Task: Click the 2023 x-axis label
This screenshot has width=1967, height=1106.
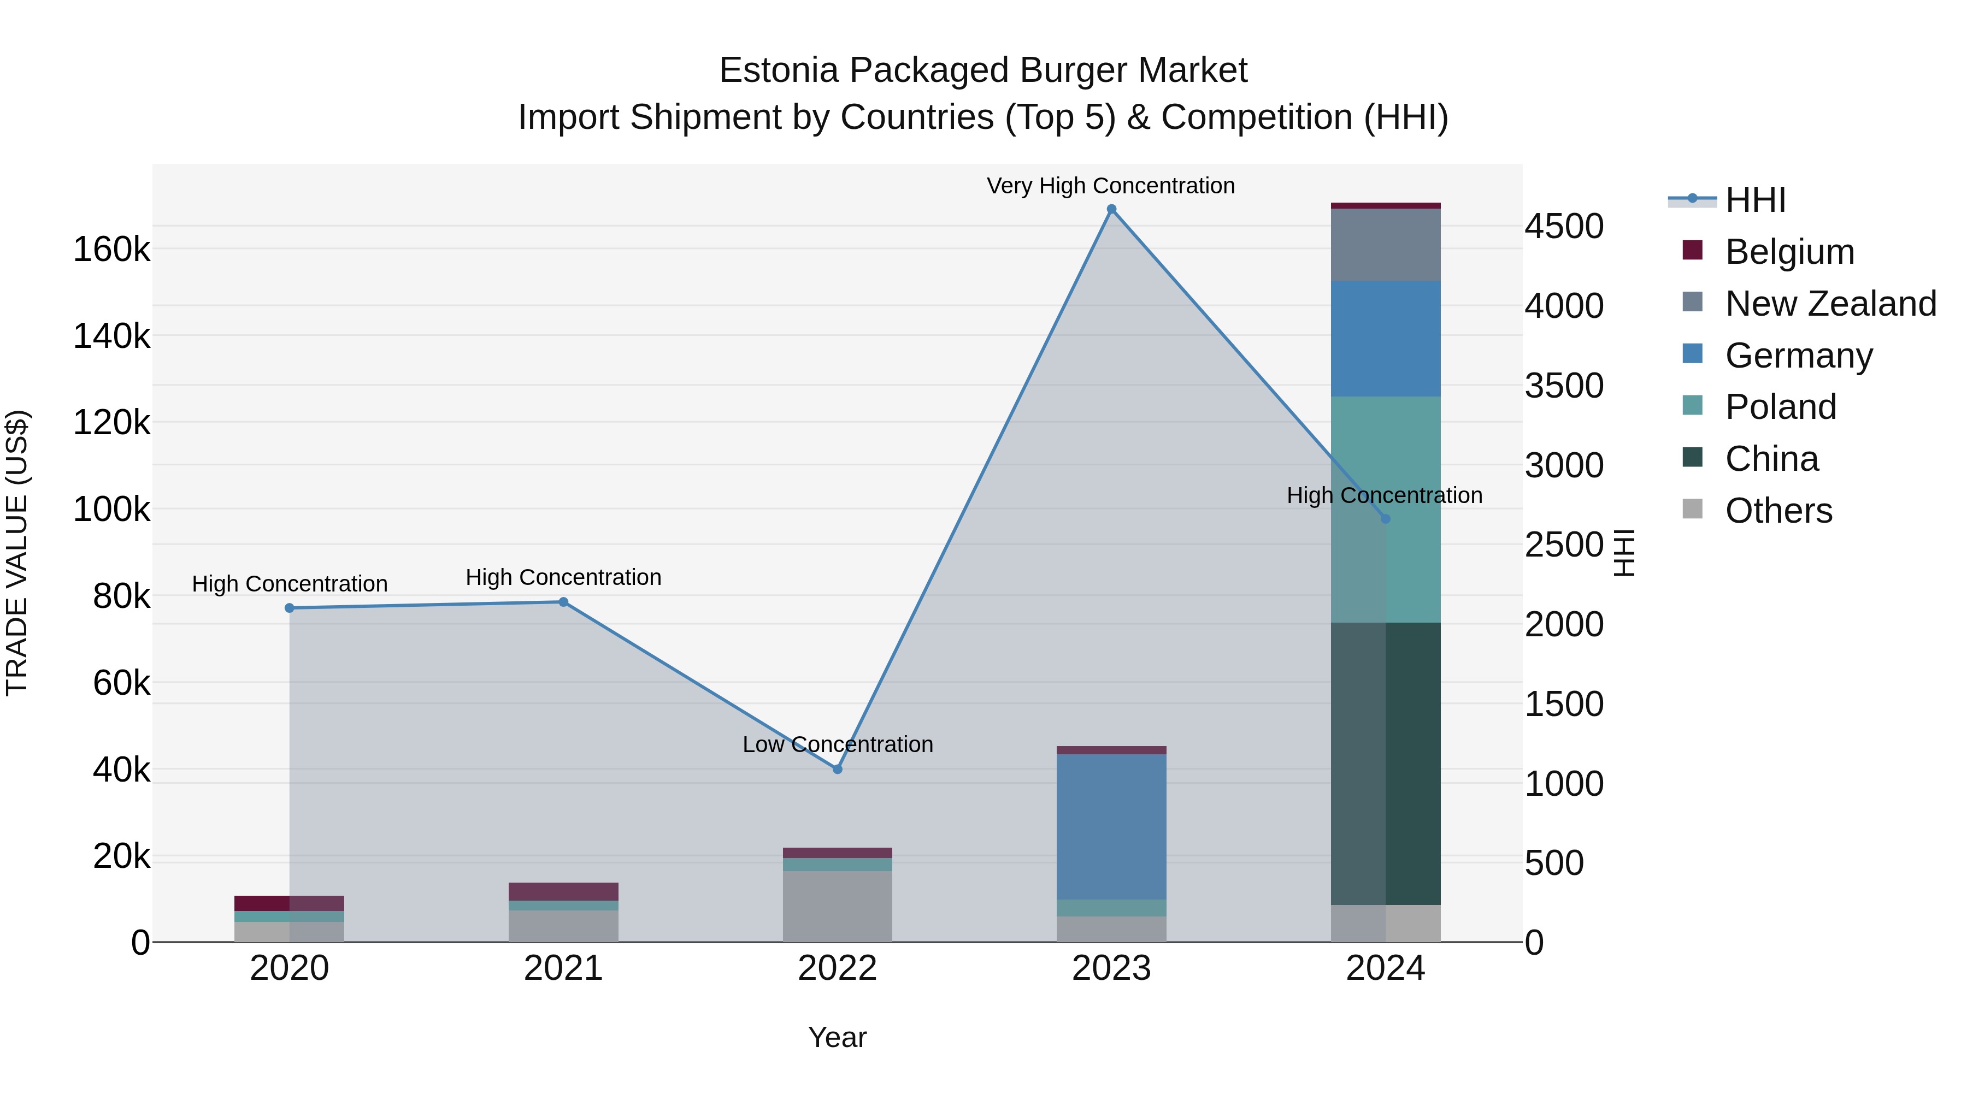Action: click(1112, 968)
